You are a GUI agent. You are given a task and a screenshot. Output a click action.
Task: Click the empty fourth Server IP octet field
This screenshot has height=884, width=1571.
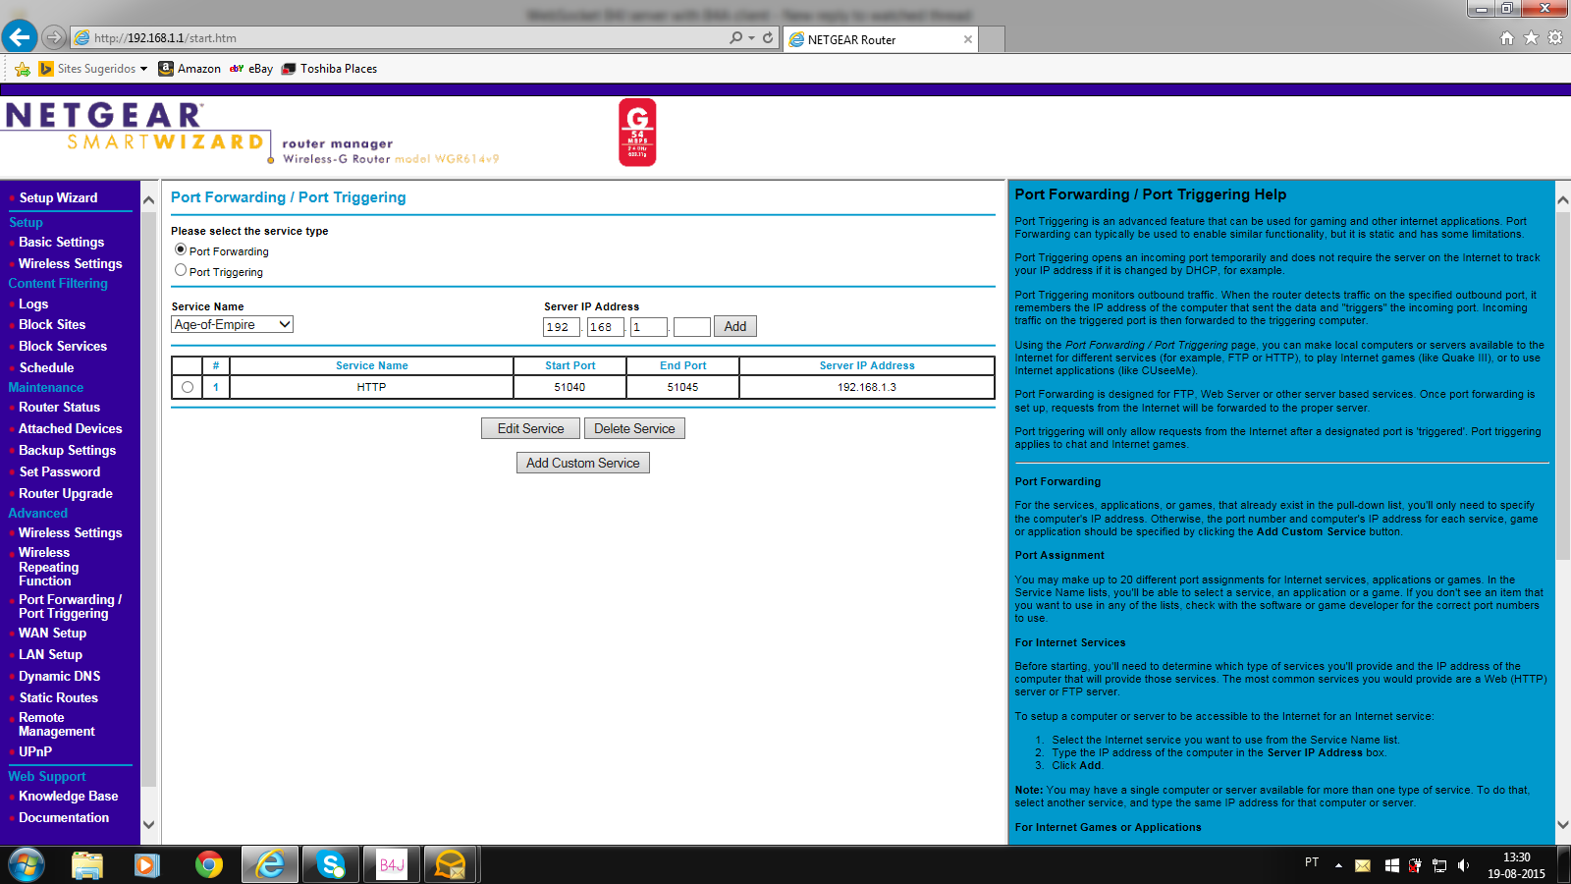(691, 327)
